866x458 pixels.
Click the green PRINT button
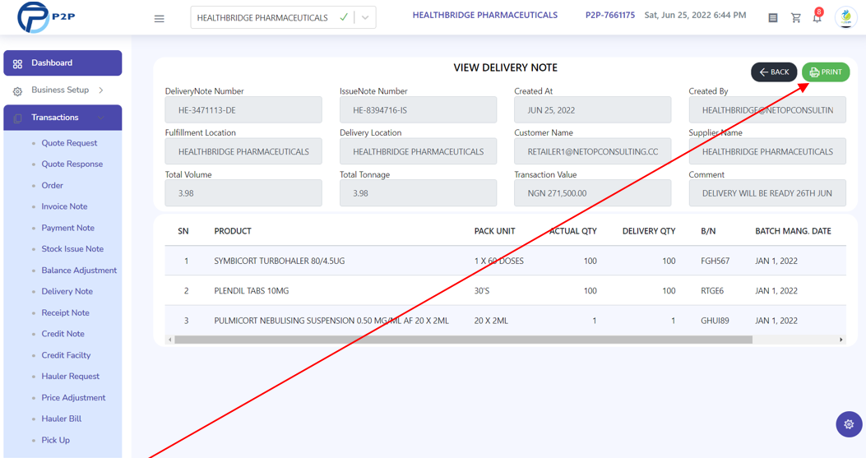826,72
